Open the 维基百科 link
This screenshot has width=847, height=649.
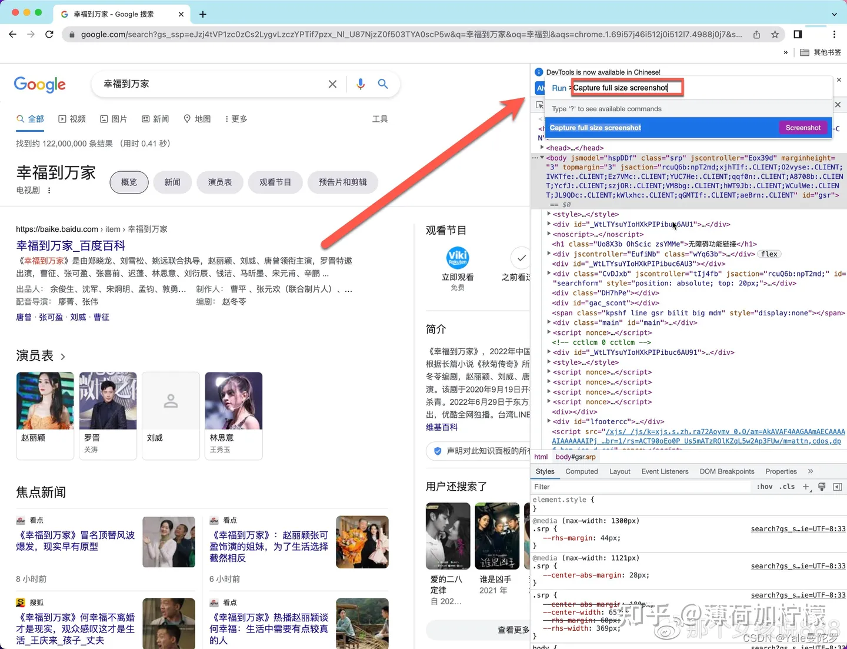442,427
